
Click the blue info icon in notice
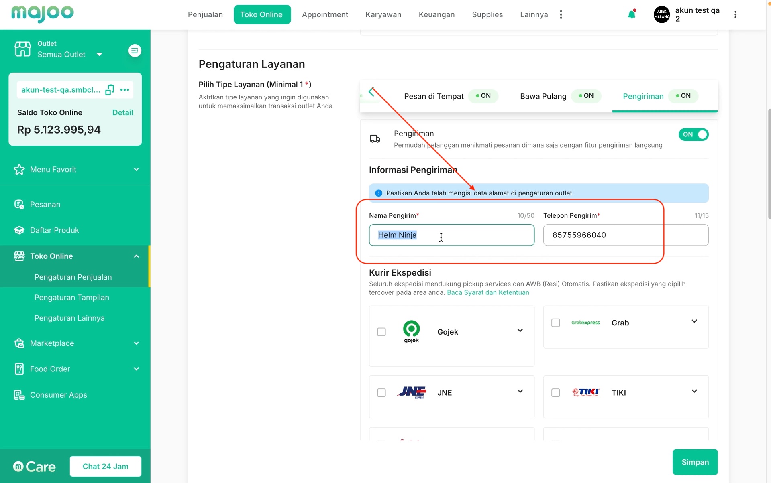[379, 193]
